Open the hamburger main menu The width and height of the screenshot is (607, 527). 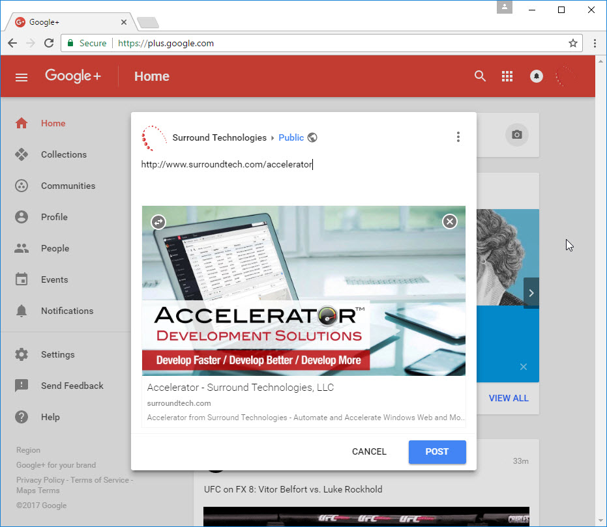coord(22,78)
